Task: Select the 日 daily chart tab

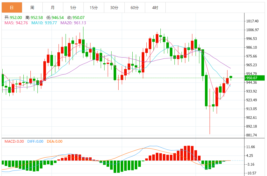Action: 12,8
